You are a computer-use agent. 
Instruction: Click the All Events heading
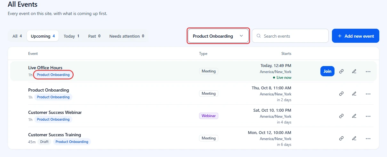click(22, 5)
